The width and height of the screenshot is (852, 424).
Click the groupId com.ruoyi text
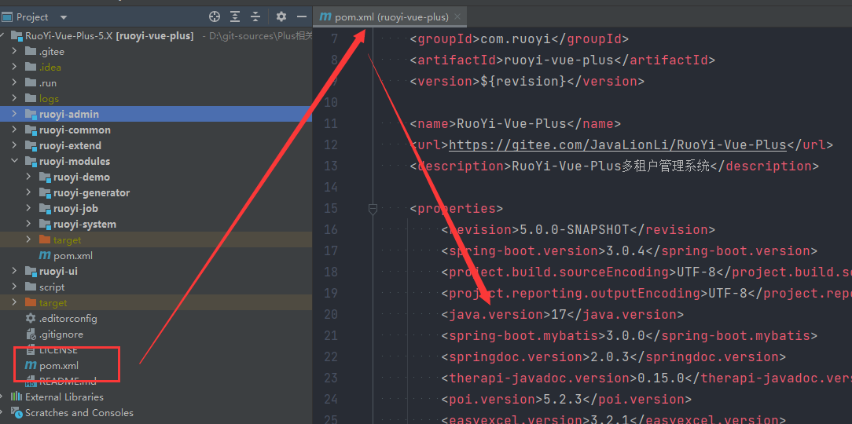click(516, 39)
